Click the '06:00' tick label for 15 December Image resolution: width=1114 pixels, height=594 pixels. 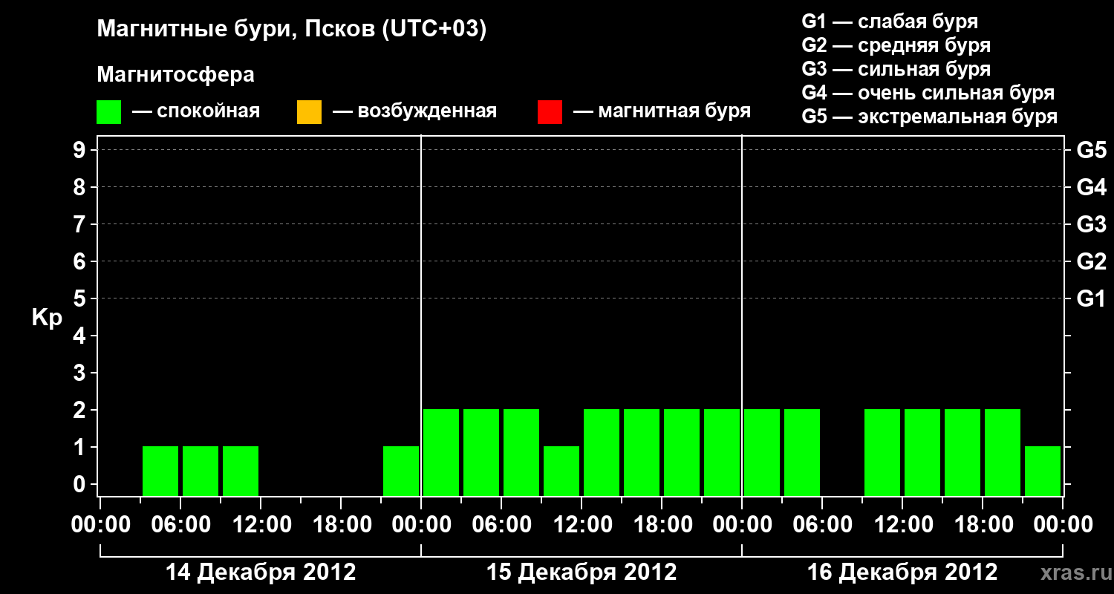click(x=501, y=525)
